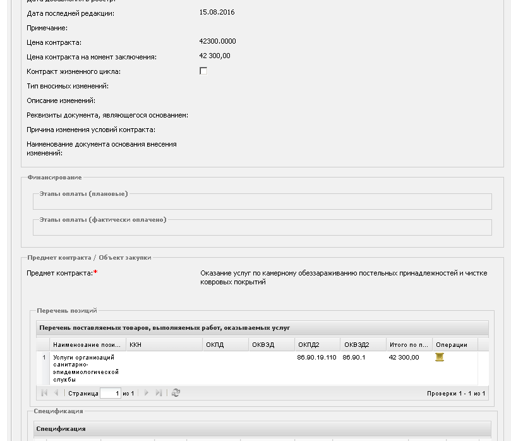Click the 'Описание изменений:' label

click(61, 100)
